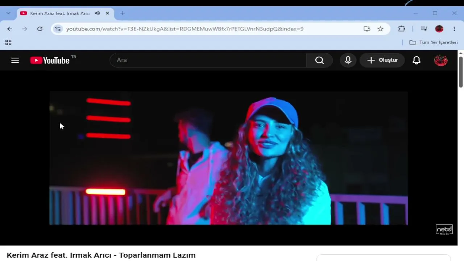
Task: Open the browser extensions menu
Action: click(x=402, y=29)
